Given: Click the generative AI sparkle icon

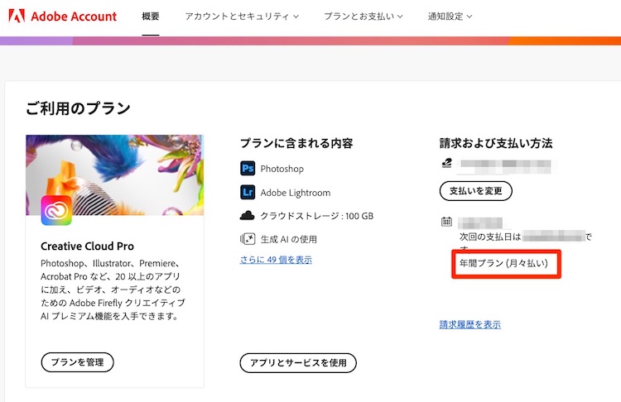Looking at the screenshot, I should click(x=247, y=239).
